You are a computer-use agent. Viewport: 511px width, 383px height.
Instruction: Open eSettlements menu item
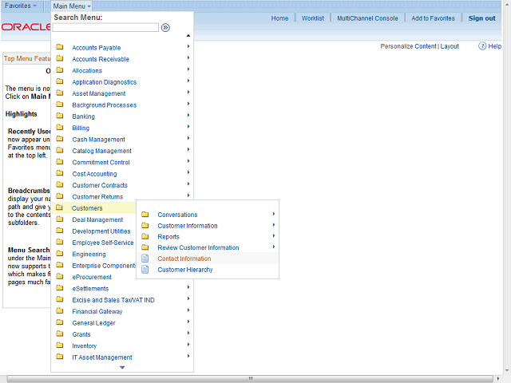coord(90,289)
